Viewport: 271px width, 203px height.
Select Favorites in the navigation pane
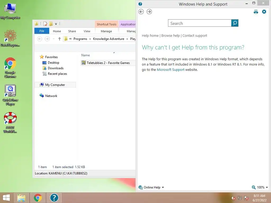[51, 57]
